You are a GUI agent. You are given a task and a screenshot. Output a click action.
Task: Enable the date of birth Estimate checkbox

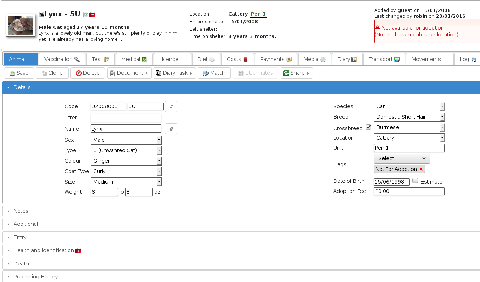pos(415,181)
